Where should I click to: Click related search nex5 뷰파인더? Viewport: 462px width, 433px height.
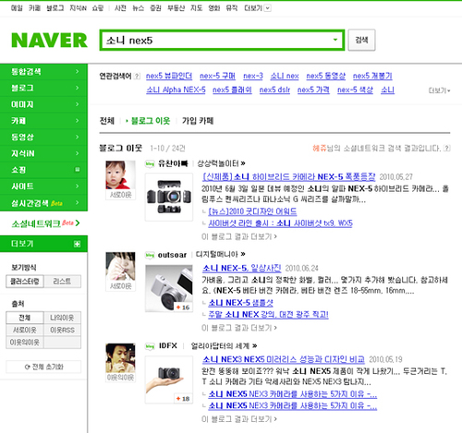coord(169,76)
